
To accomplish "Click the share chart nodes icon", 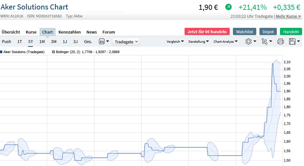I will [264, 41].
